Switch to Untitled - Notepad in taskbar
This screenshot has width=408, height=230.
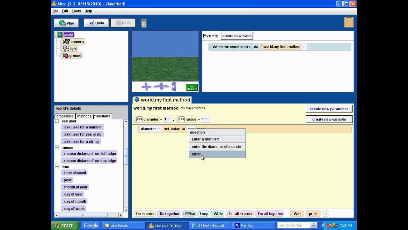point(210,226)
